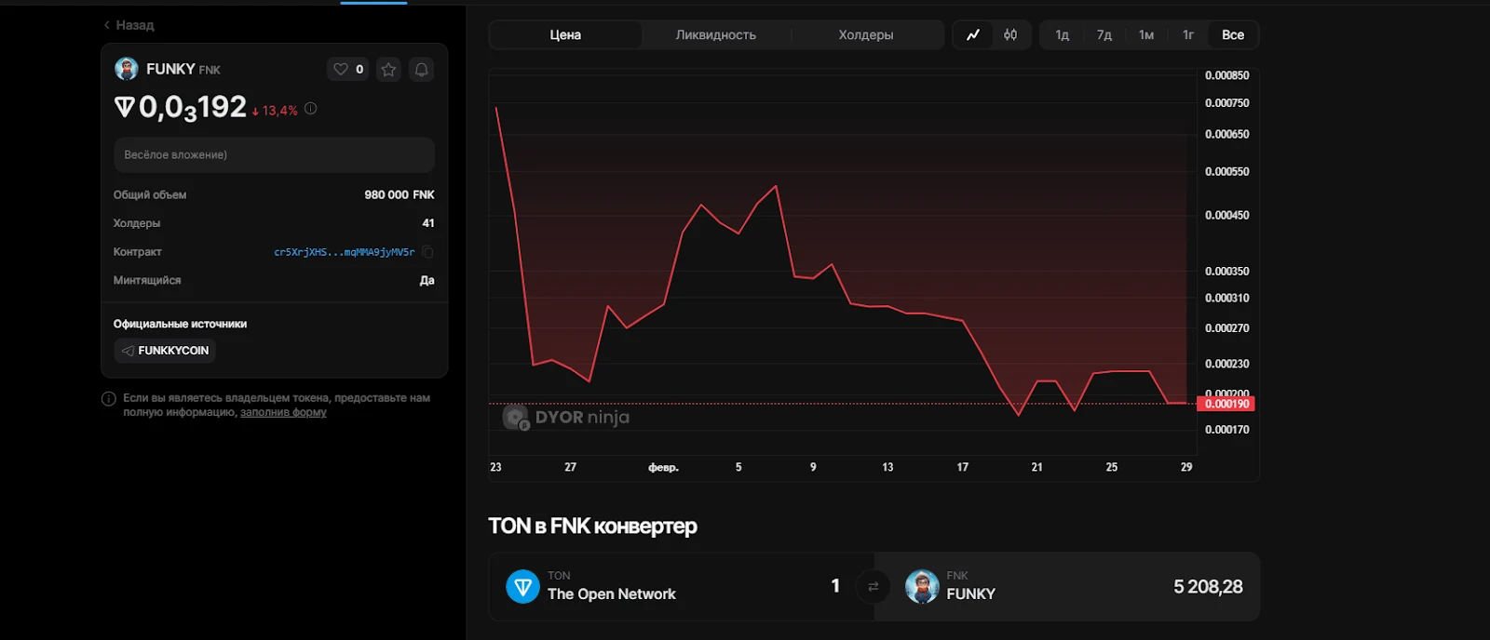Select the Все time range
Screen dimensions: 1490x640
click(x=1233, y=35)
